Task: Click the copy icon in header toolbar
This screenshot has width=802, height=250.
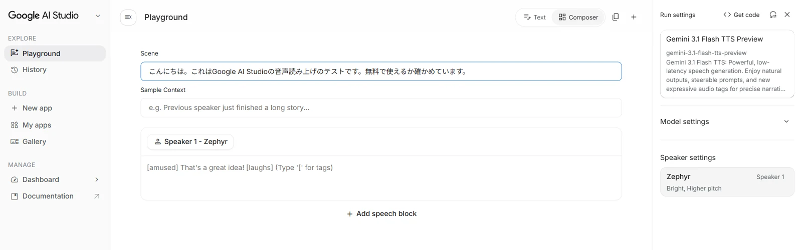Action: point(616,17)
